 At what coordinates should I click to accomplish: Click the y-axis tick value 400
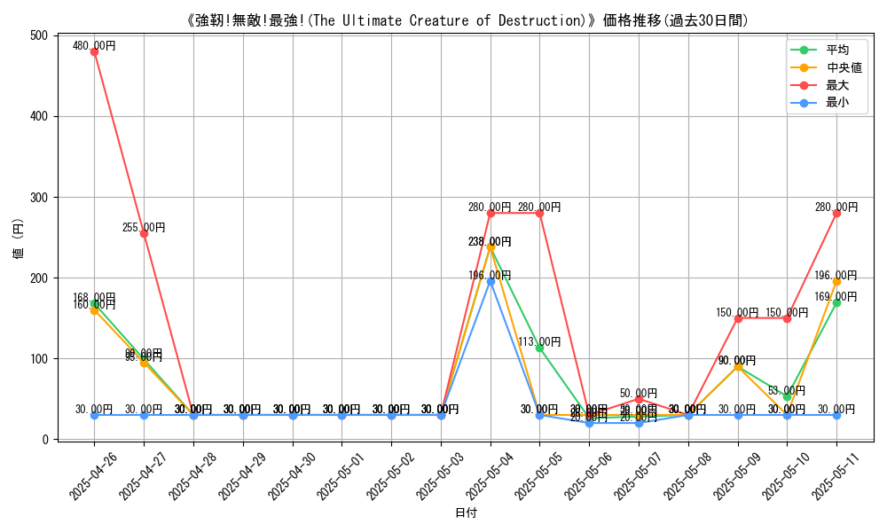40,116
